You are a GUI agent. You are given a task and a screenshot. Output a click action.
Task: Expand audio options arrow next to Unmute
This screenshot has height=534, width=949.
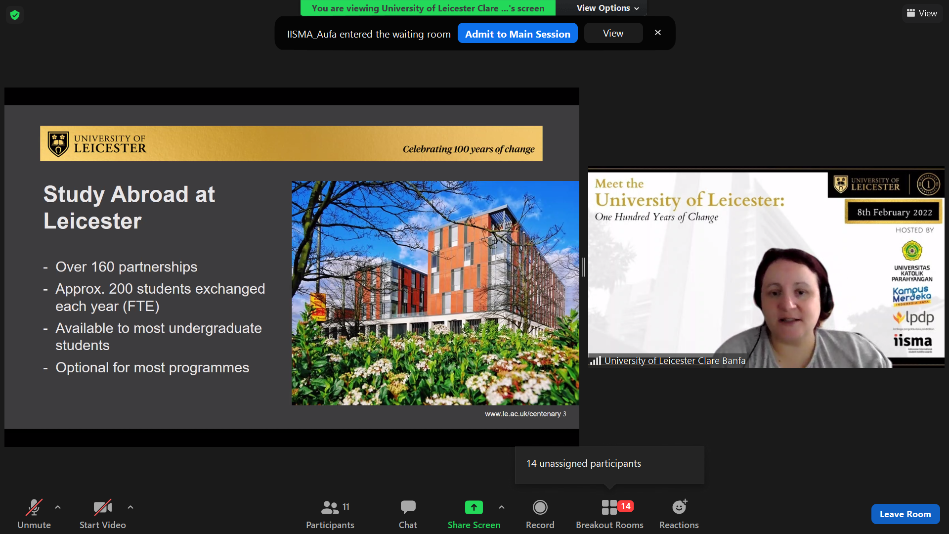pyautogui.click(x=58, y=507)
